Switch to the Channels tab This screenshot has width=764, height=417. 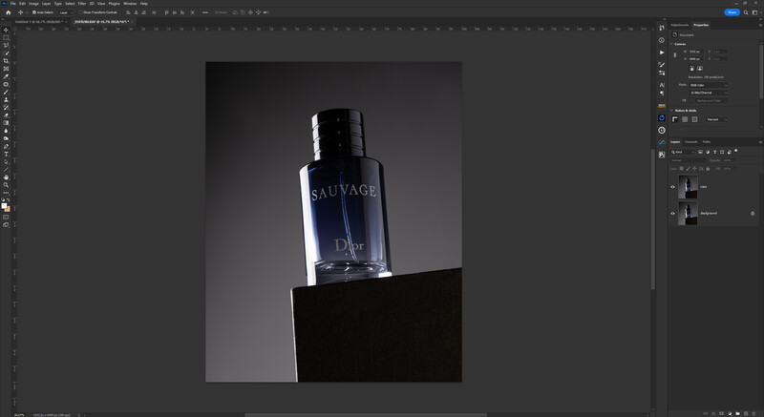click(690, 141)
